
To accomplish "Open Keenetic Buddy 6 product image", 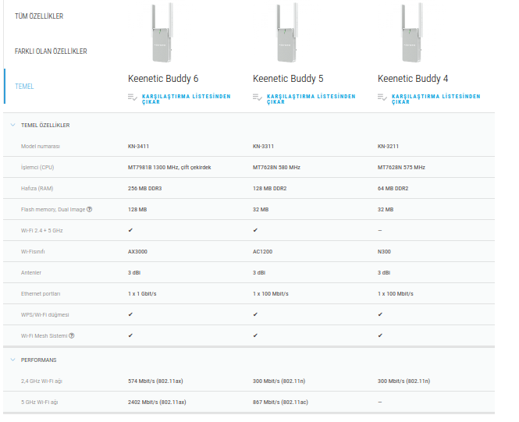I will click(x=162, y=33).
